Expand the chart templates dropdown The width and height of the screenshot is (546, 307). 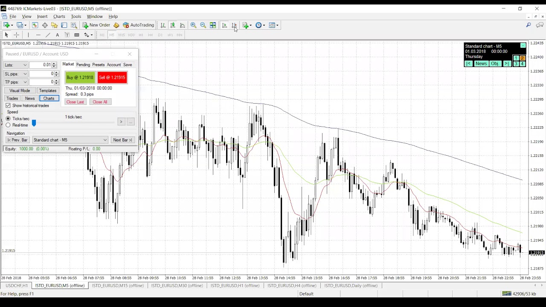(278, 25)
